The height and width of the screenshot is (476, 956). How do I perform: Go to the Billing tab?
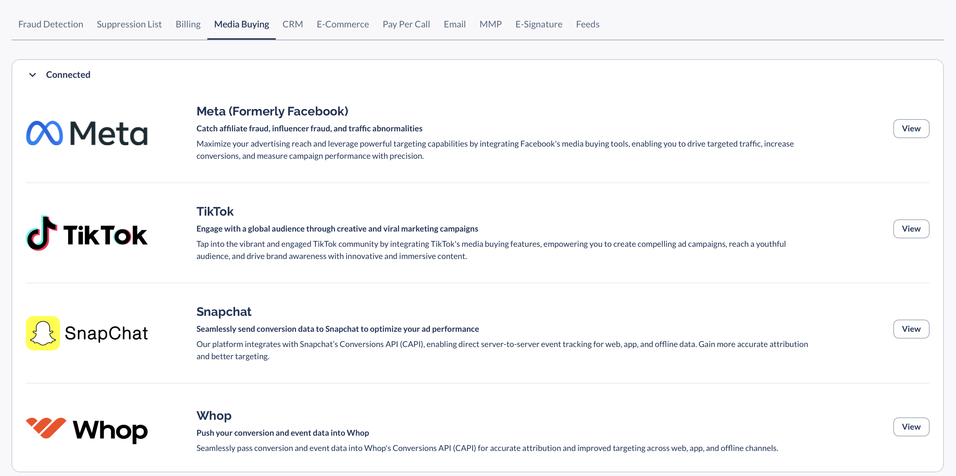pyautogui.click(x=188, y=24)
